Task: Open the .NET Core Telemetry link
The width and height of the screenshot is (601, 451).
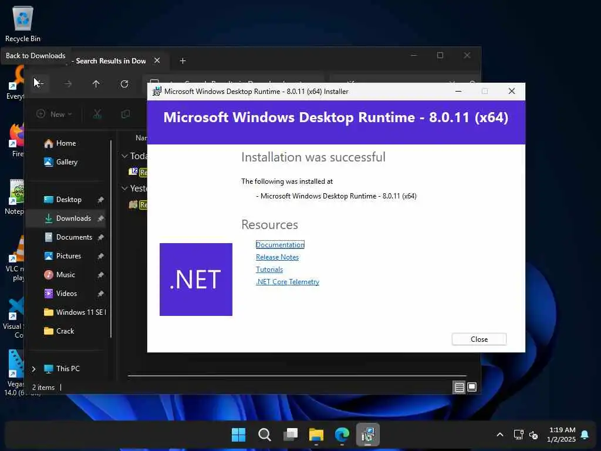Action: coord(287,281)
